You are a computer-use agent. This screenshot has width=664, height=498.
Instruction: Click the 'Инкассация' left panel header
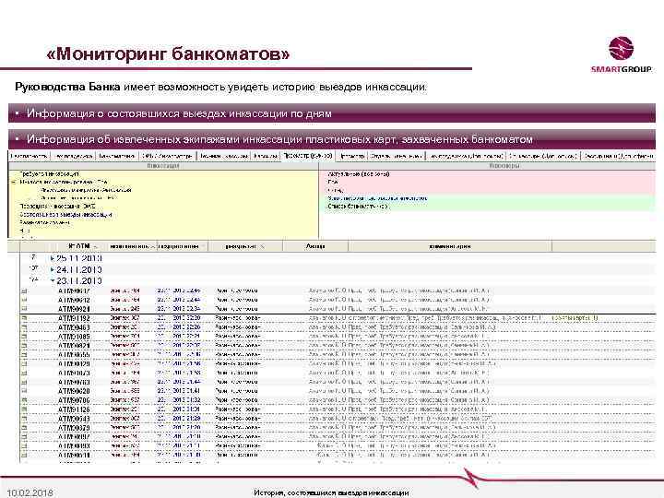coord(163,166)
